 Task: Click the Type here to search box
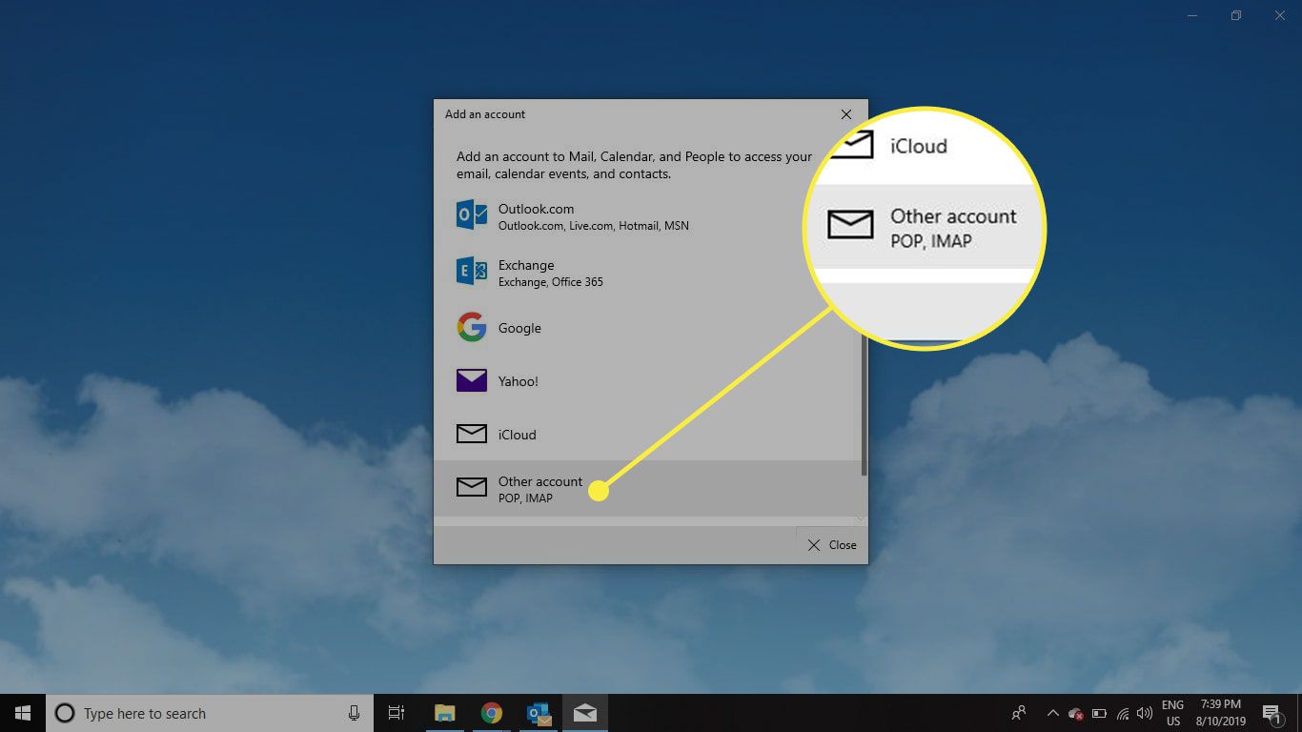[211, 713]
